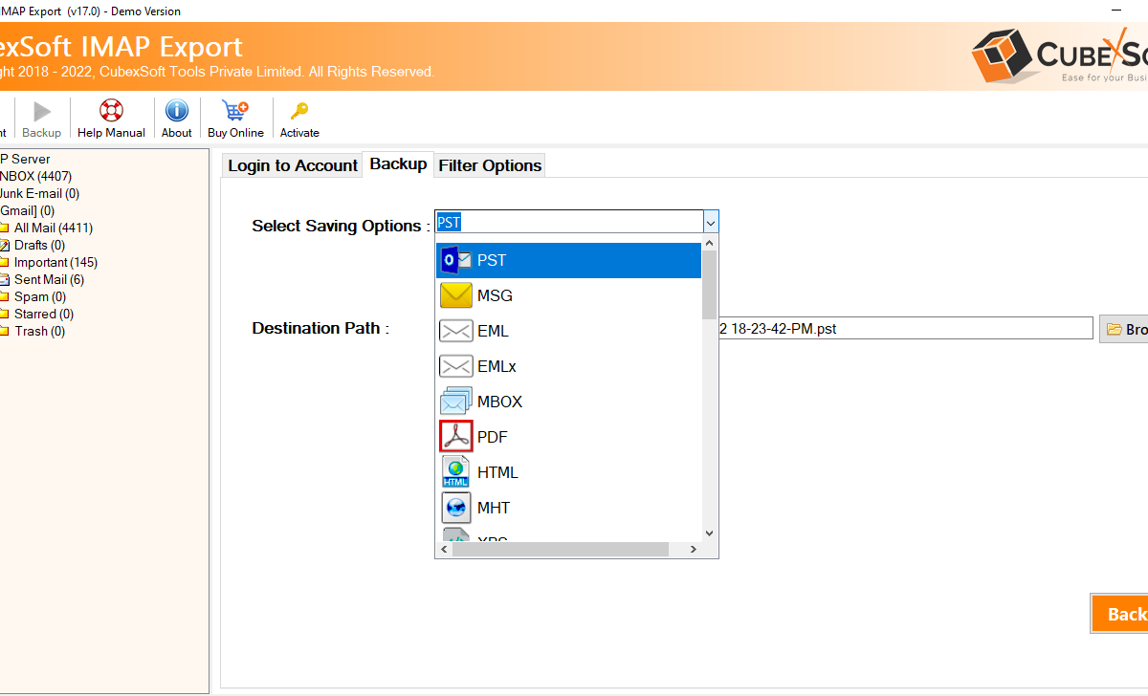Click the dropdown list scroll down arrow

pyautogui.click(x=710, y=533)
